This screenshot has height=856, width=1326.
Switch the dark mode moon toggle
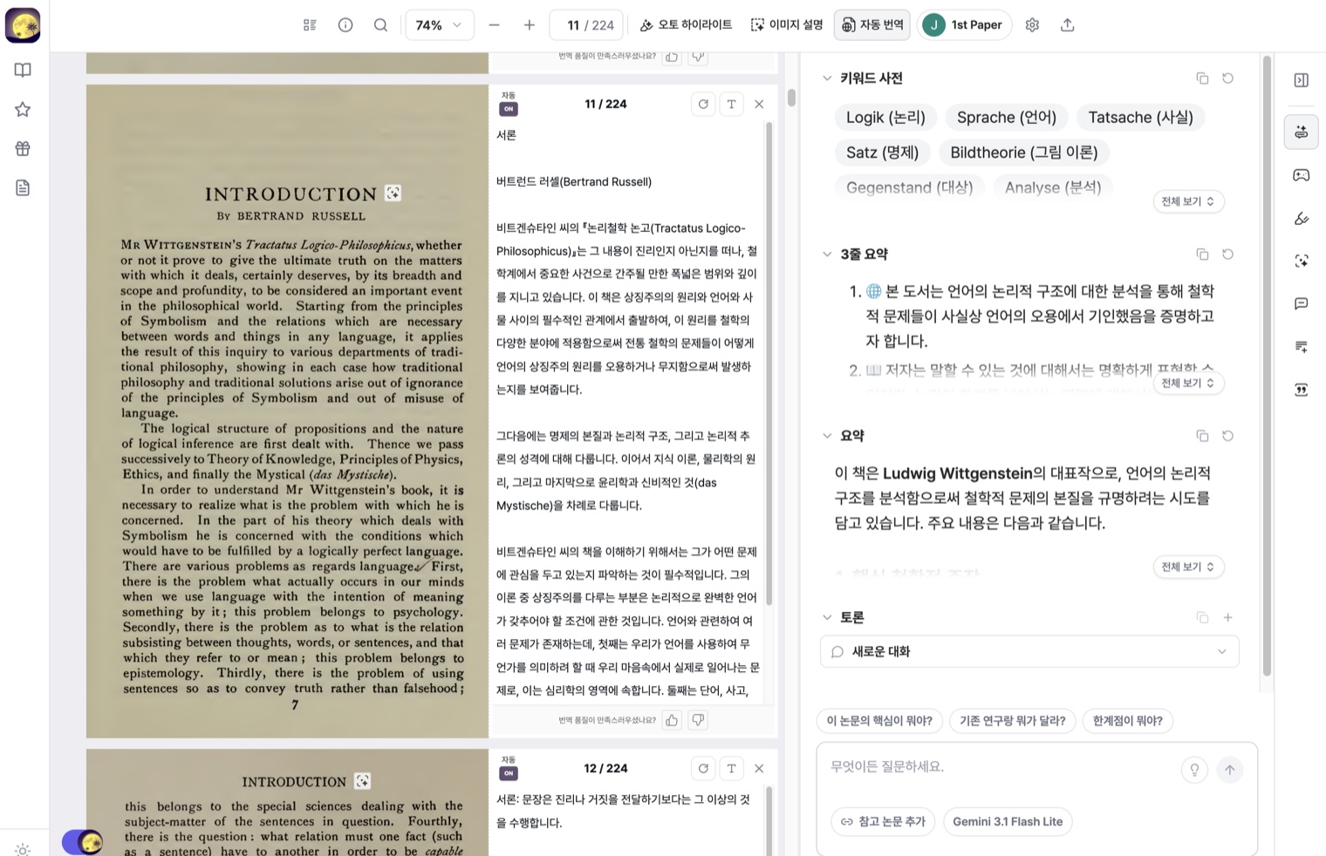tap(83, 842)
